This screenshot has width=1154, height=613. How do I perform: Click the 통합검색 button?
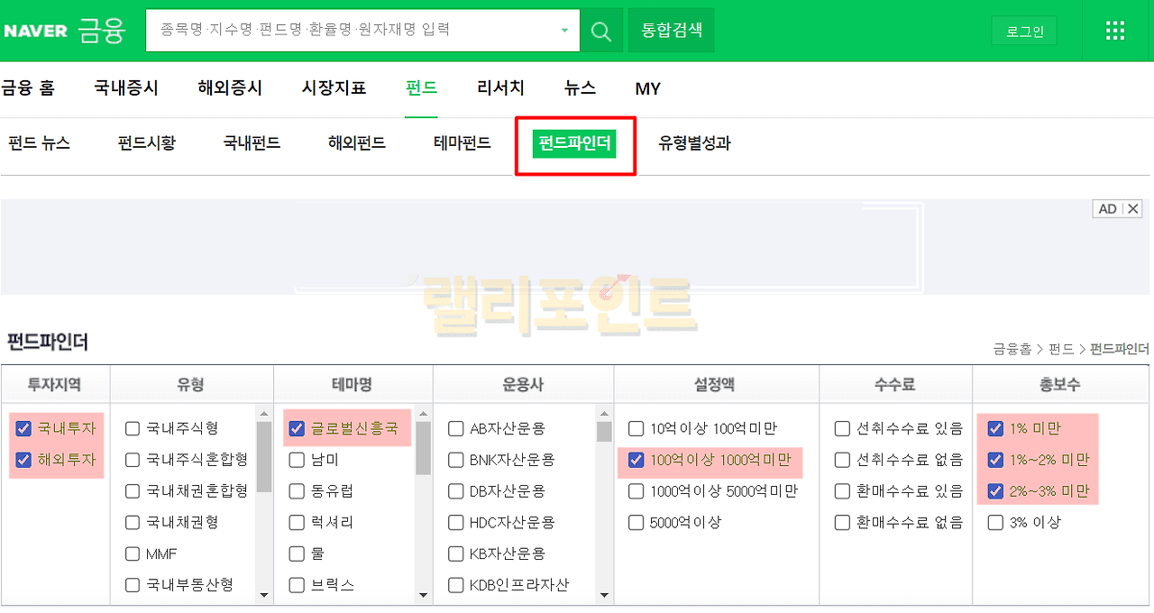(671, 31)
